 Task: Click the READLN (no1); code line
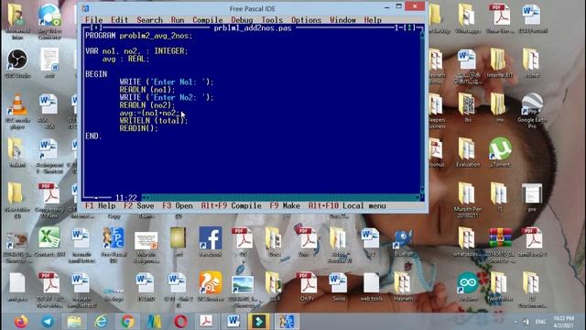147,90
